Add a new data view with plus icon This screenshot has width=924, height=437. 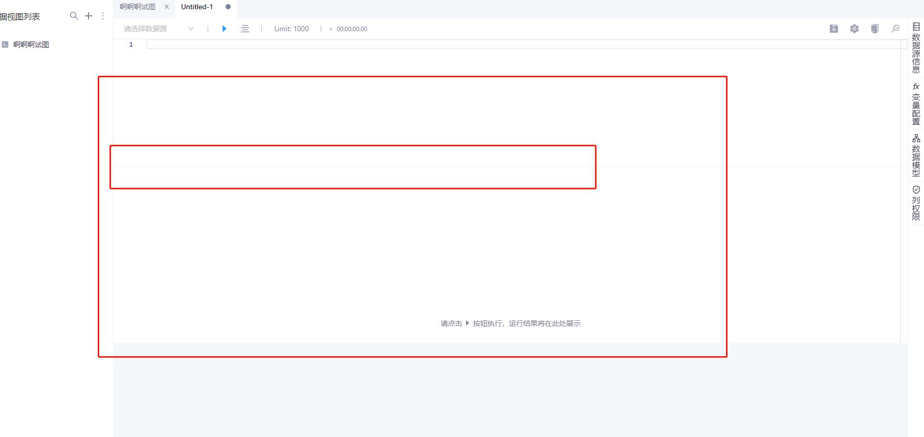pyautogui.click(x=89, y=16)
